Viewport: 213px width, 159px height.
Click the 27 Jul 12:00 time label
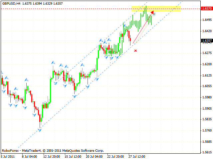[137, 157]
